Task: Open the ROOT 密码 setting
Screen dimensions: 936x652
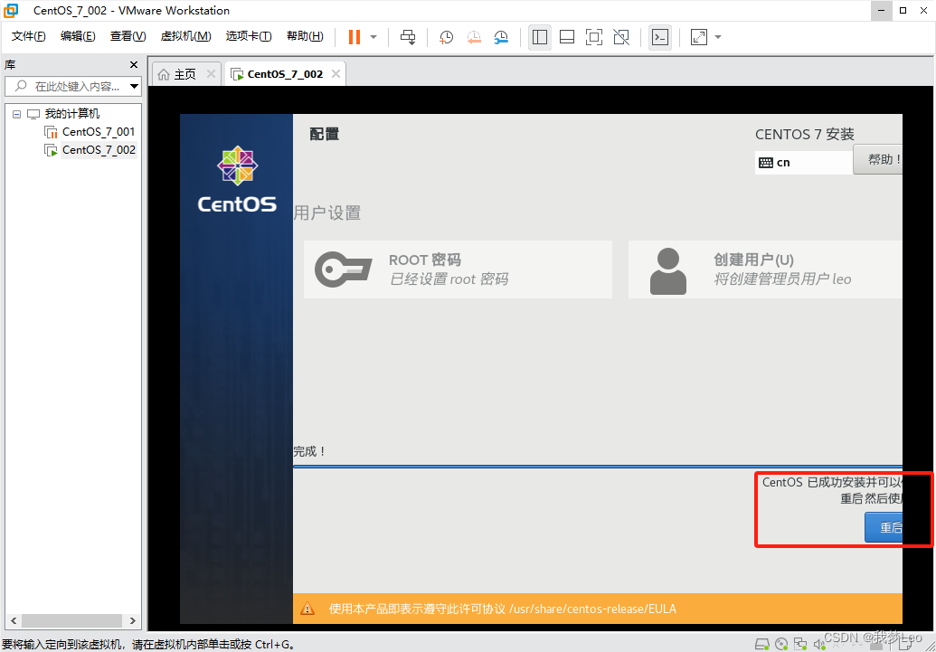Action: 458,269
